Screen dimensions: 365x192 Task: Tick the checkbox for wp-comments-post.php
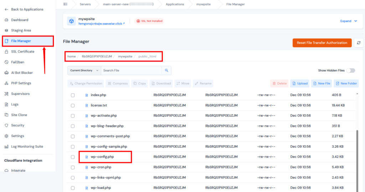(73, 136)
